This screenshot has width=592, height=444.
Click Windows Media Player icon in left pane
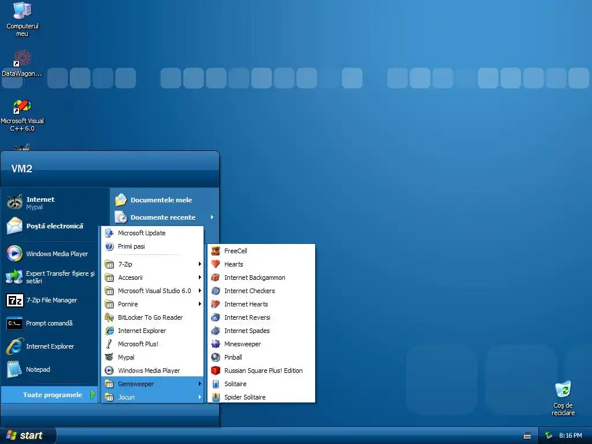pyautogui.click(x=14, y=254)
